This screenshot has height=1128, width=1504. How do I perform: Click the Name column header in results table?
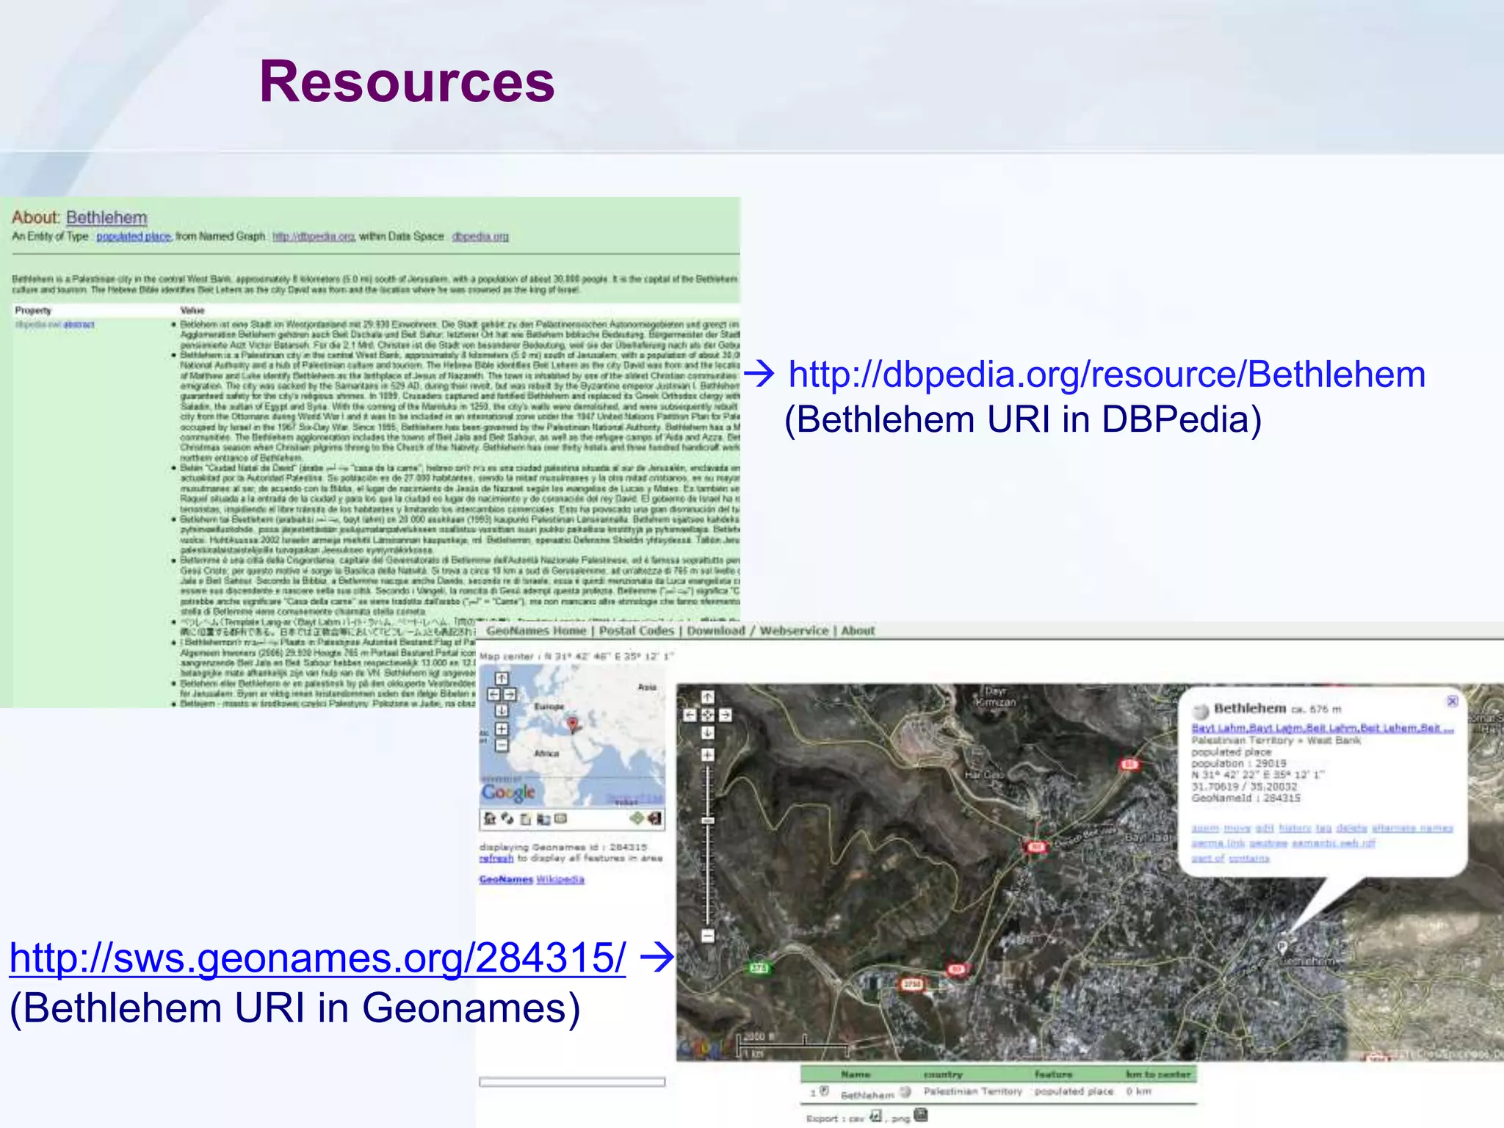coord(856,1074)
